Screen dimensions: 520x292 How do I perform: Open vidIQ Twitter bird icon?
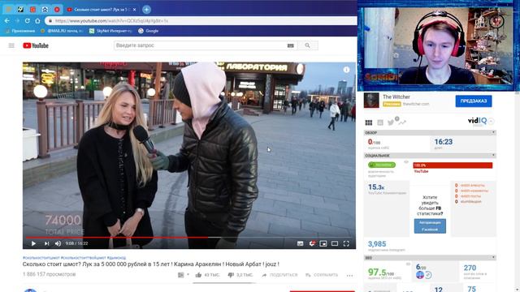tap(391, 122)
